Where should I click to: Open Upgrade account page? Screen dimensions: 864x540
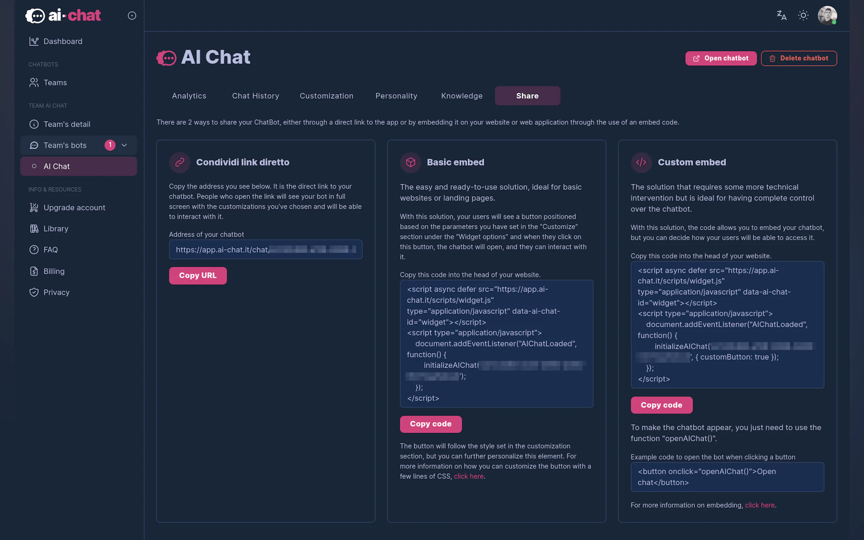coord(74,207)
